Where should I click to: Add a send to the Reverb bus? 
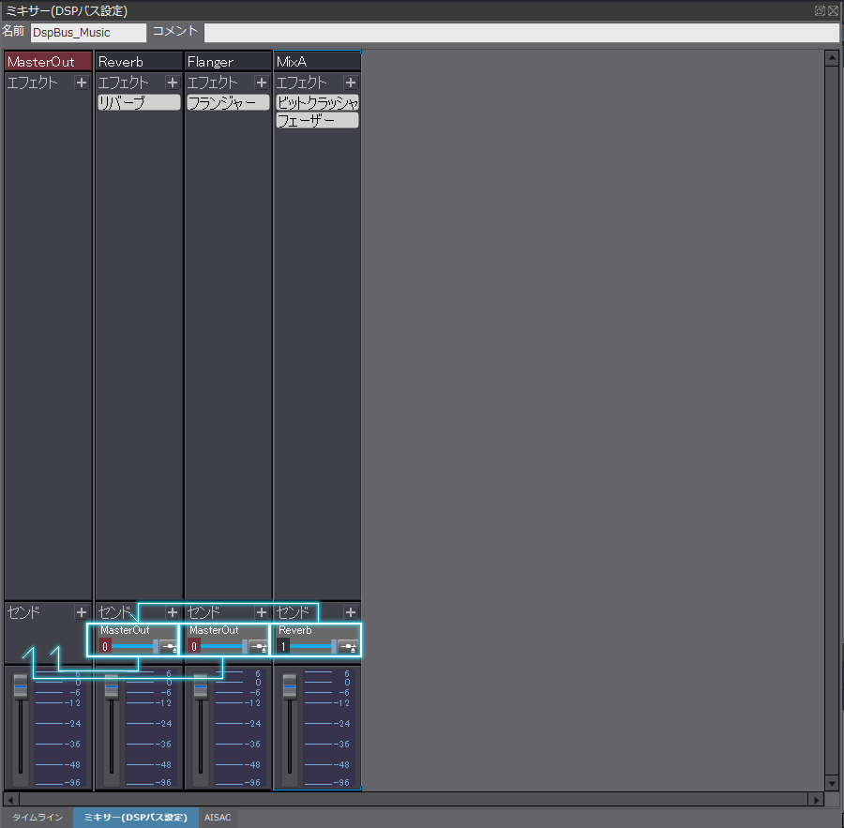point(173,612)
